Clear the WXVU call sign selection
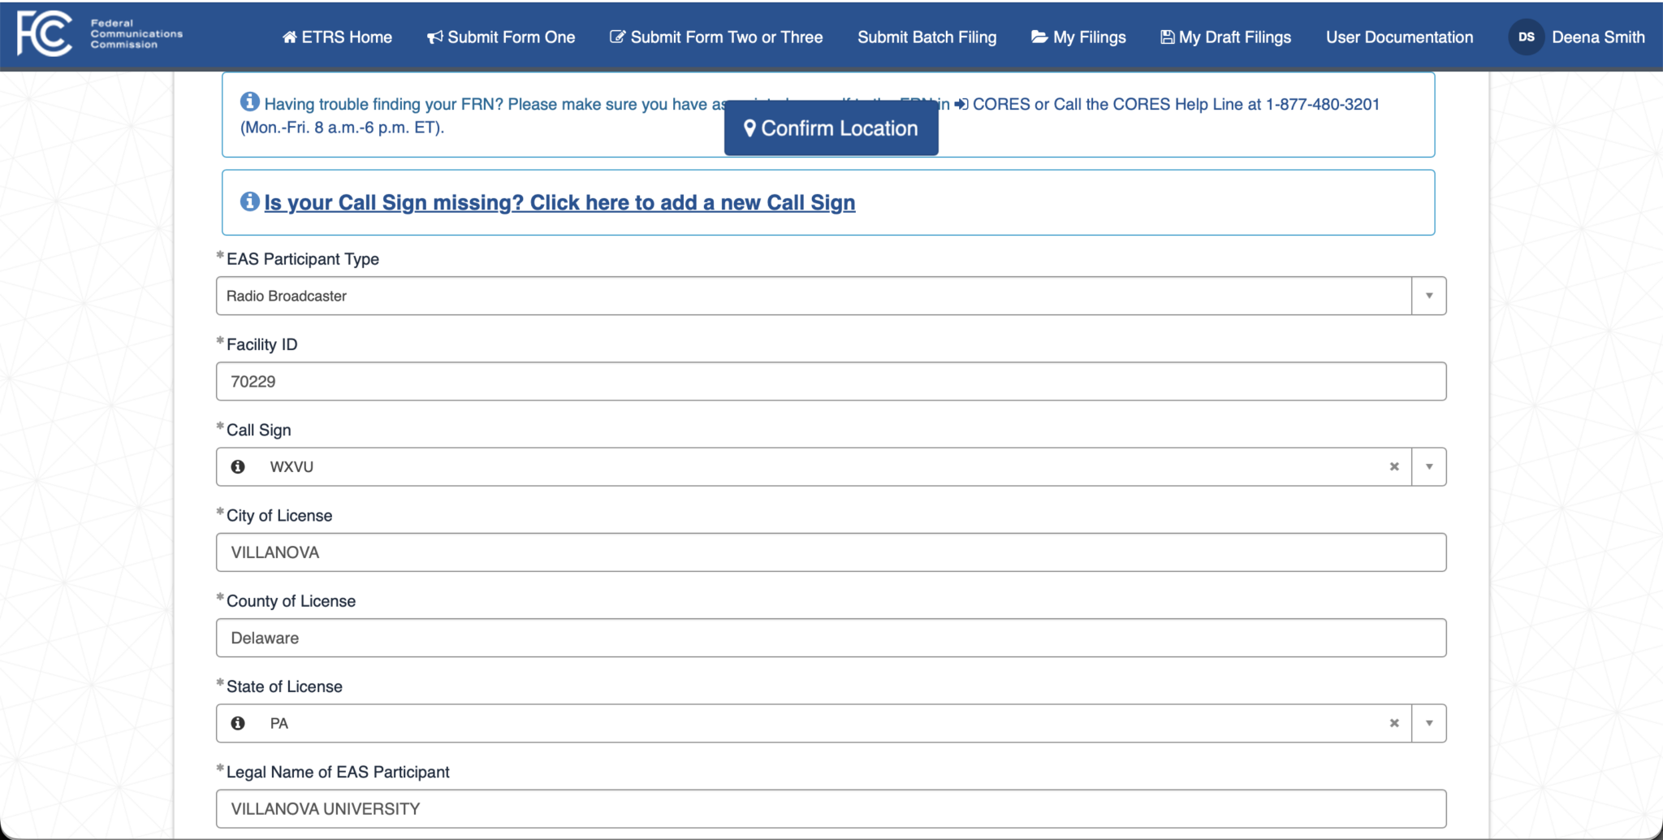Screen dimensions: 1663x840 (1394, 467)
